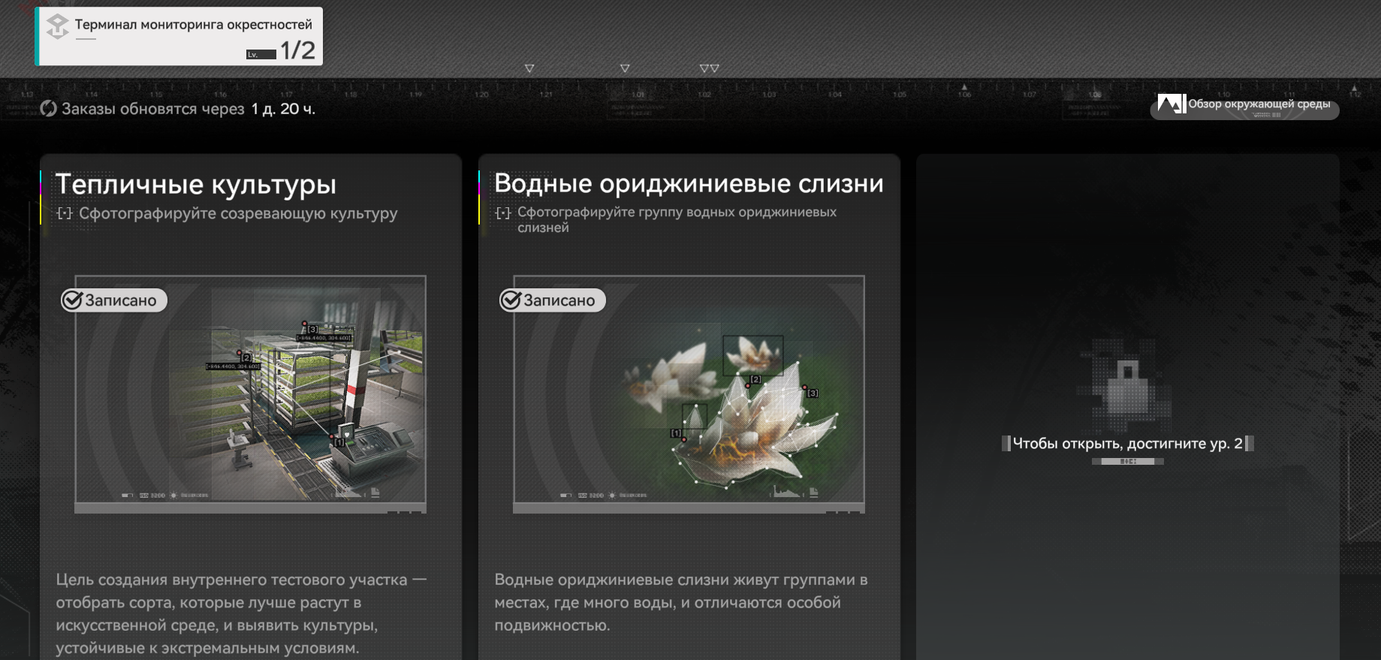This screenshot has width=1381, height=660.
Task: Click the Терминал мониторинга окрестностей title
Action: click(x=194, y=25)
